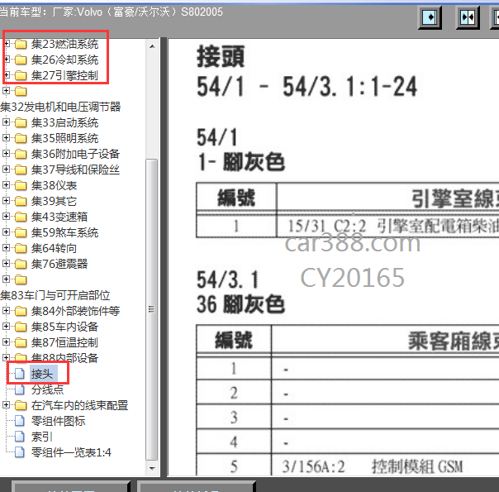Click the document icon for 索引
This screenshot has width=499, height=492.
pyautogui.click(x=19, y=437)
